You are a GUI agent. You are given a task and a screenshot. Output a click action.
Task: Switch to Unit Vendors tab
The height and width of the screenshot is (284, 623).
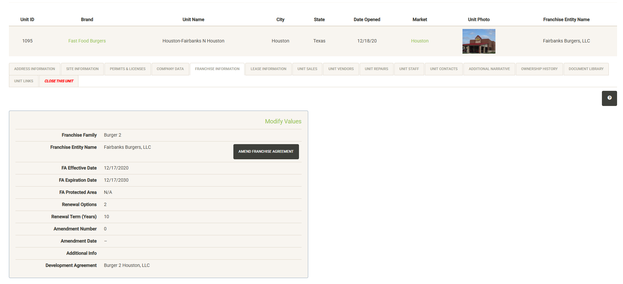[341, 69]
